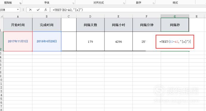The width and height of the screenshot is (206, 111).
Task: Confirm formula with the checkmark icon
Action: (x=38, y=10)
